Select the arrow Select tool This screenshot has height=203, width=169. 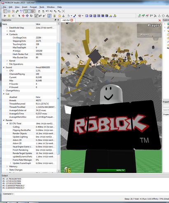(19, 16)
